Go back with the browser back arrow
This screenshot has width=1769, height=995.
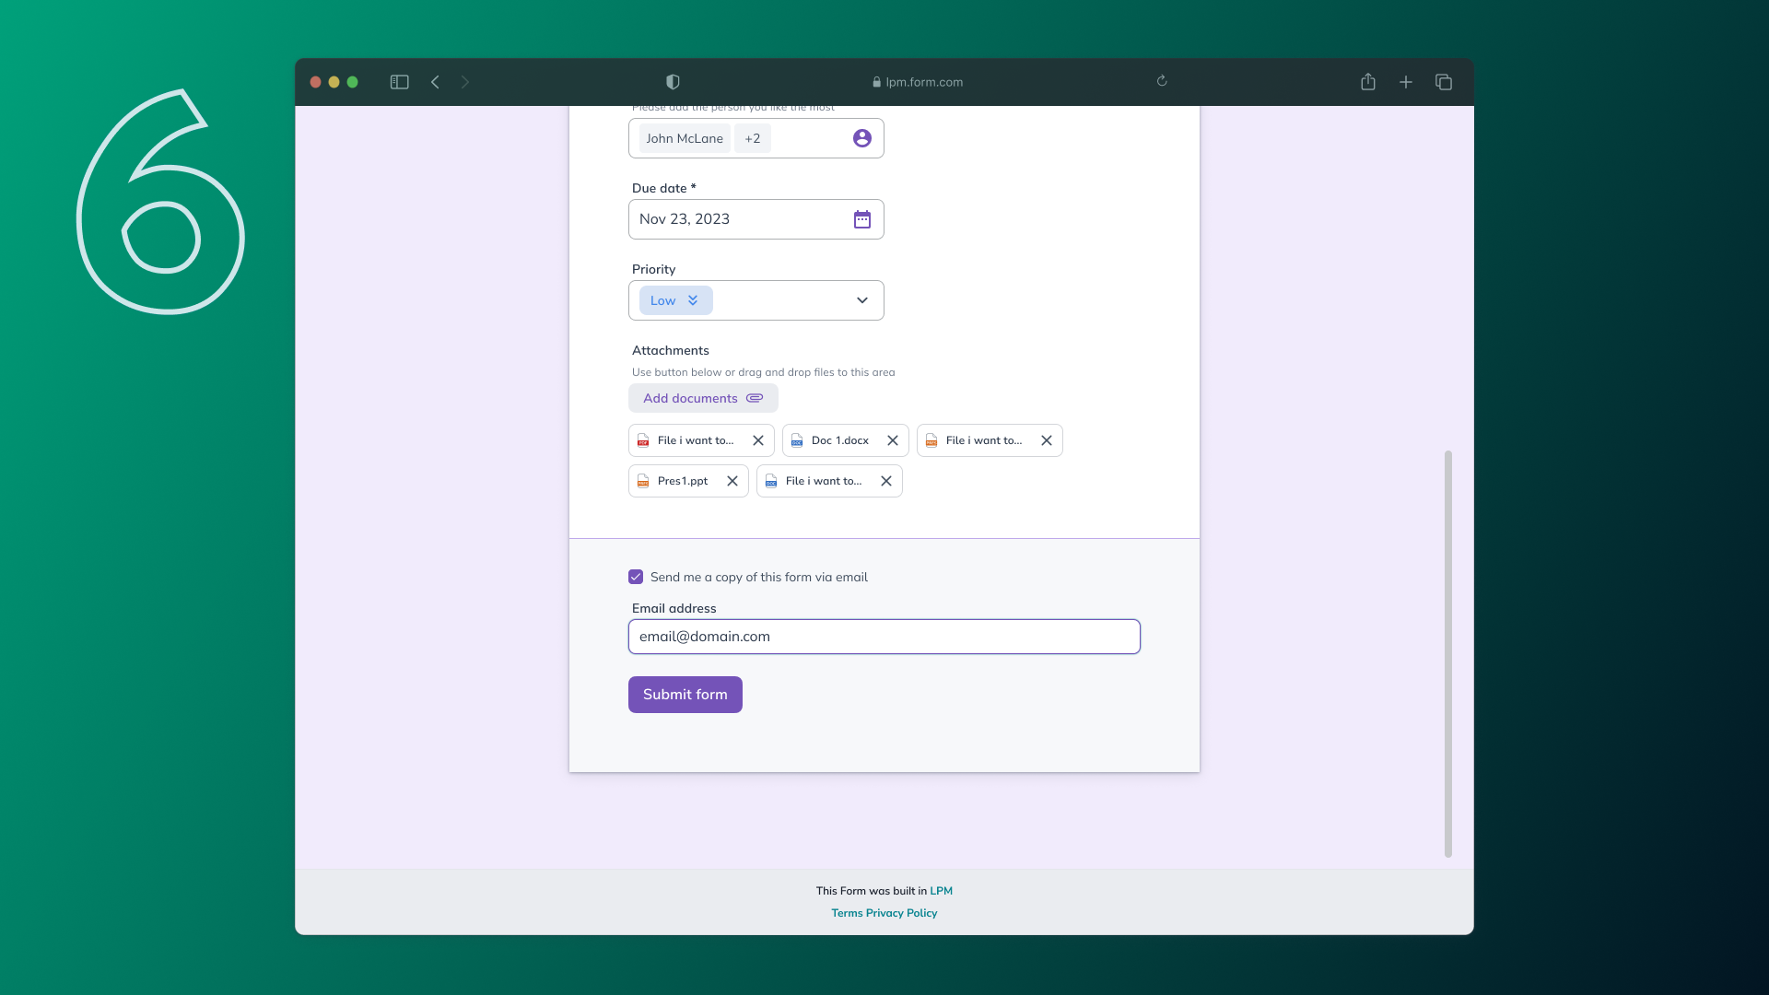(435, 82)
